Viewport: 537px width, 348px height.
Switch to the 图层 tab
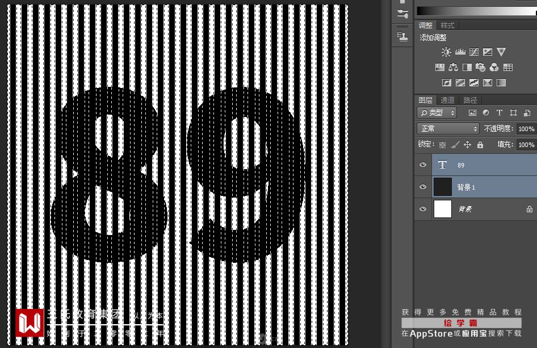426,100
